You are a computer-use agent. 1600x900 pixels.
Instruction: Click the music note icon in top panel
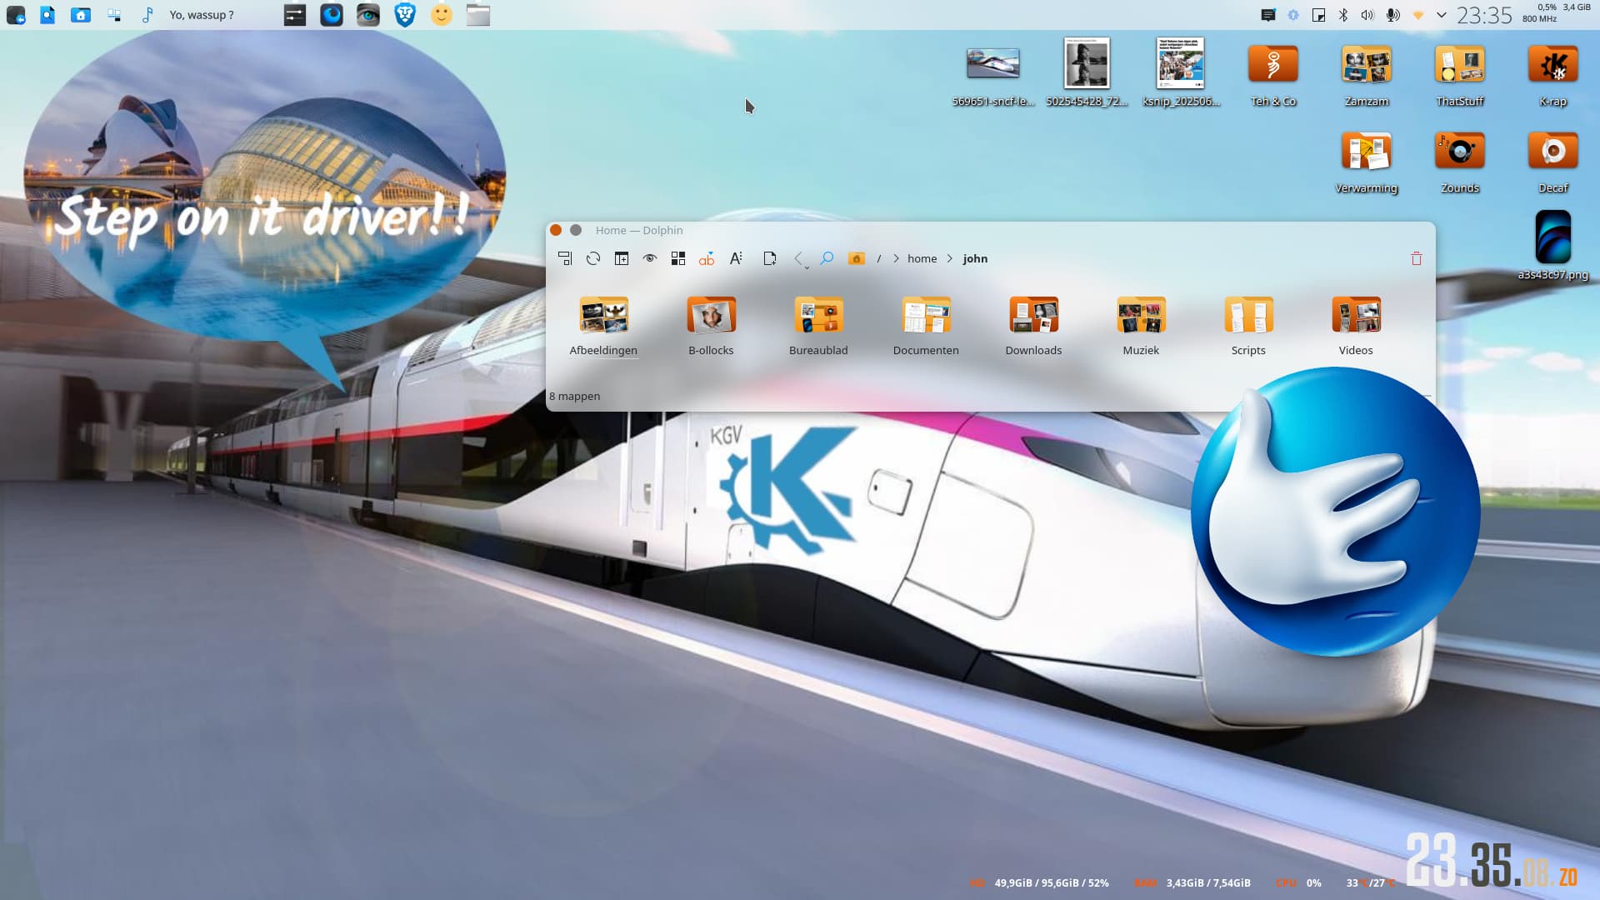147,15
